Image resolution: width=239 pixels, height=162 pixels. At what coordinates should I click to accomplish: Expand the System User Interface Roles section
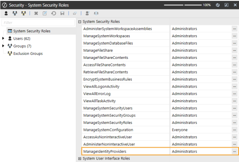(x=80, y=158)
